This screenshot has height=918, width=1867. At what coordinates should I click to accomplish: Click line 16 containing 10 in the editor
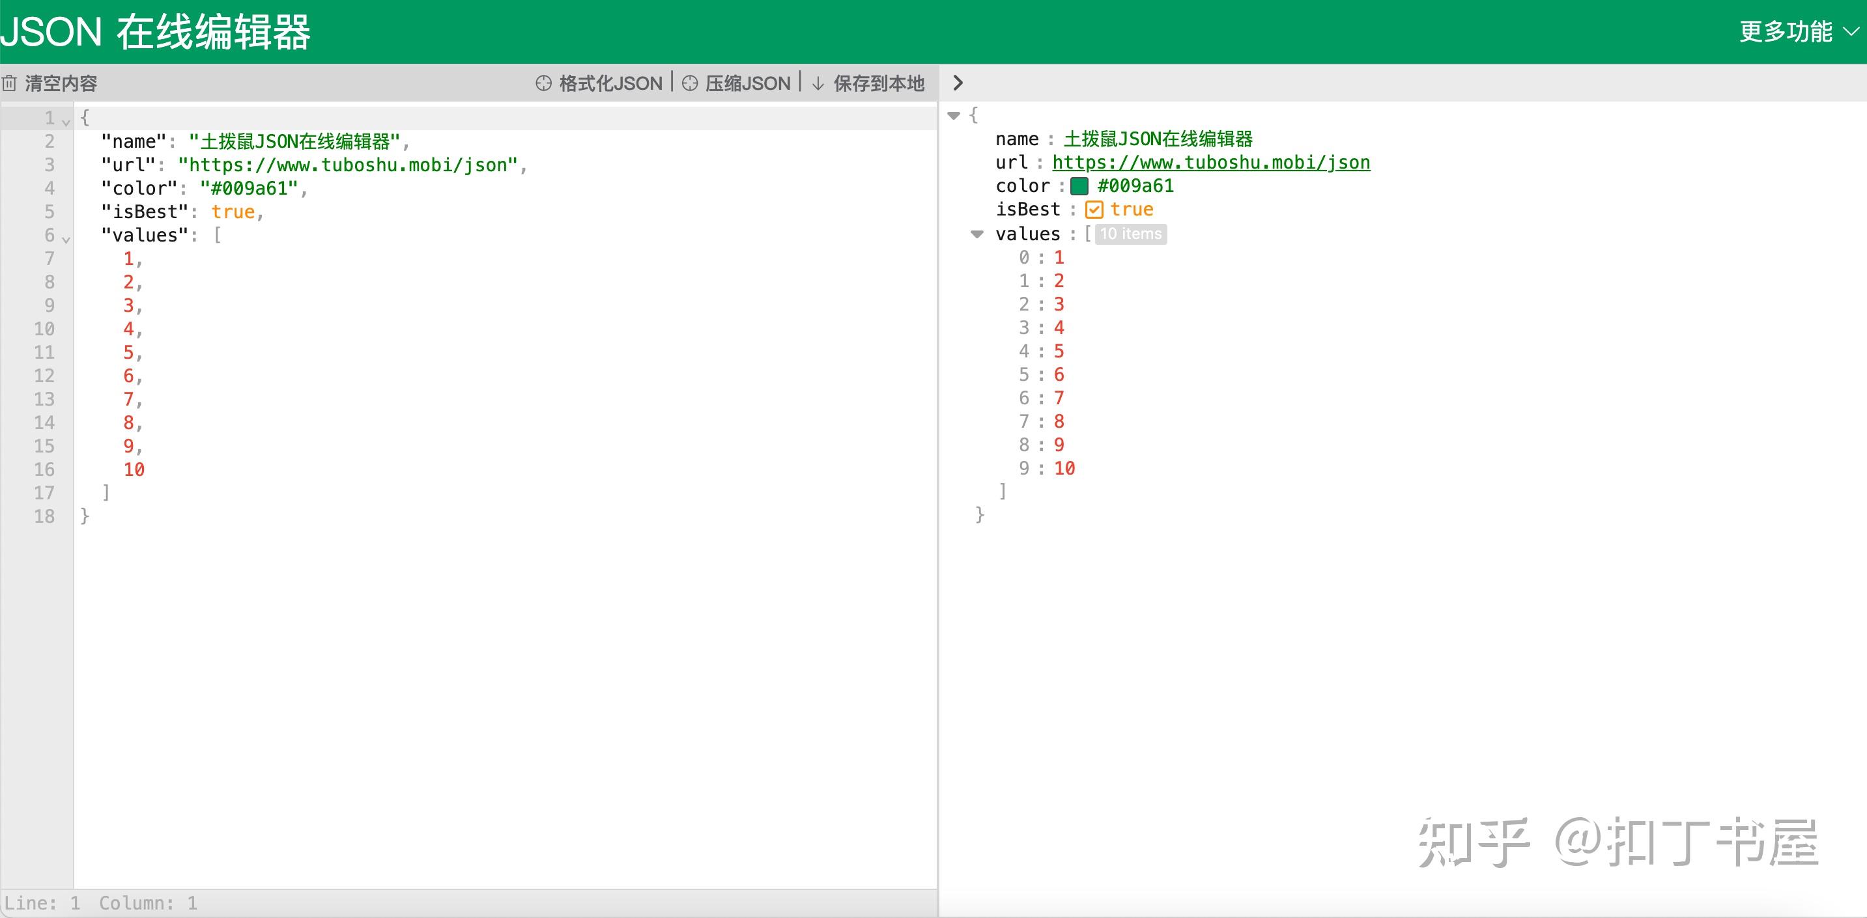pos(134,469)
